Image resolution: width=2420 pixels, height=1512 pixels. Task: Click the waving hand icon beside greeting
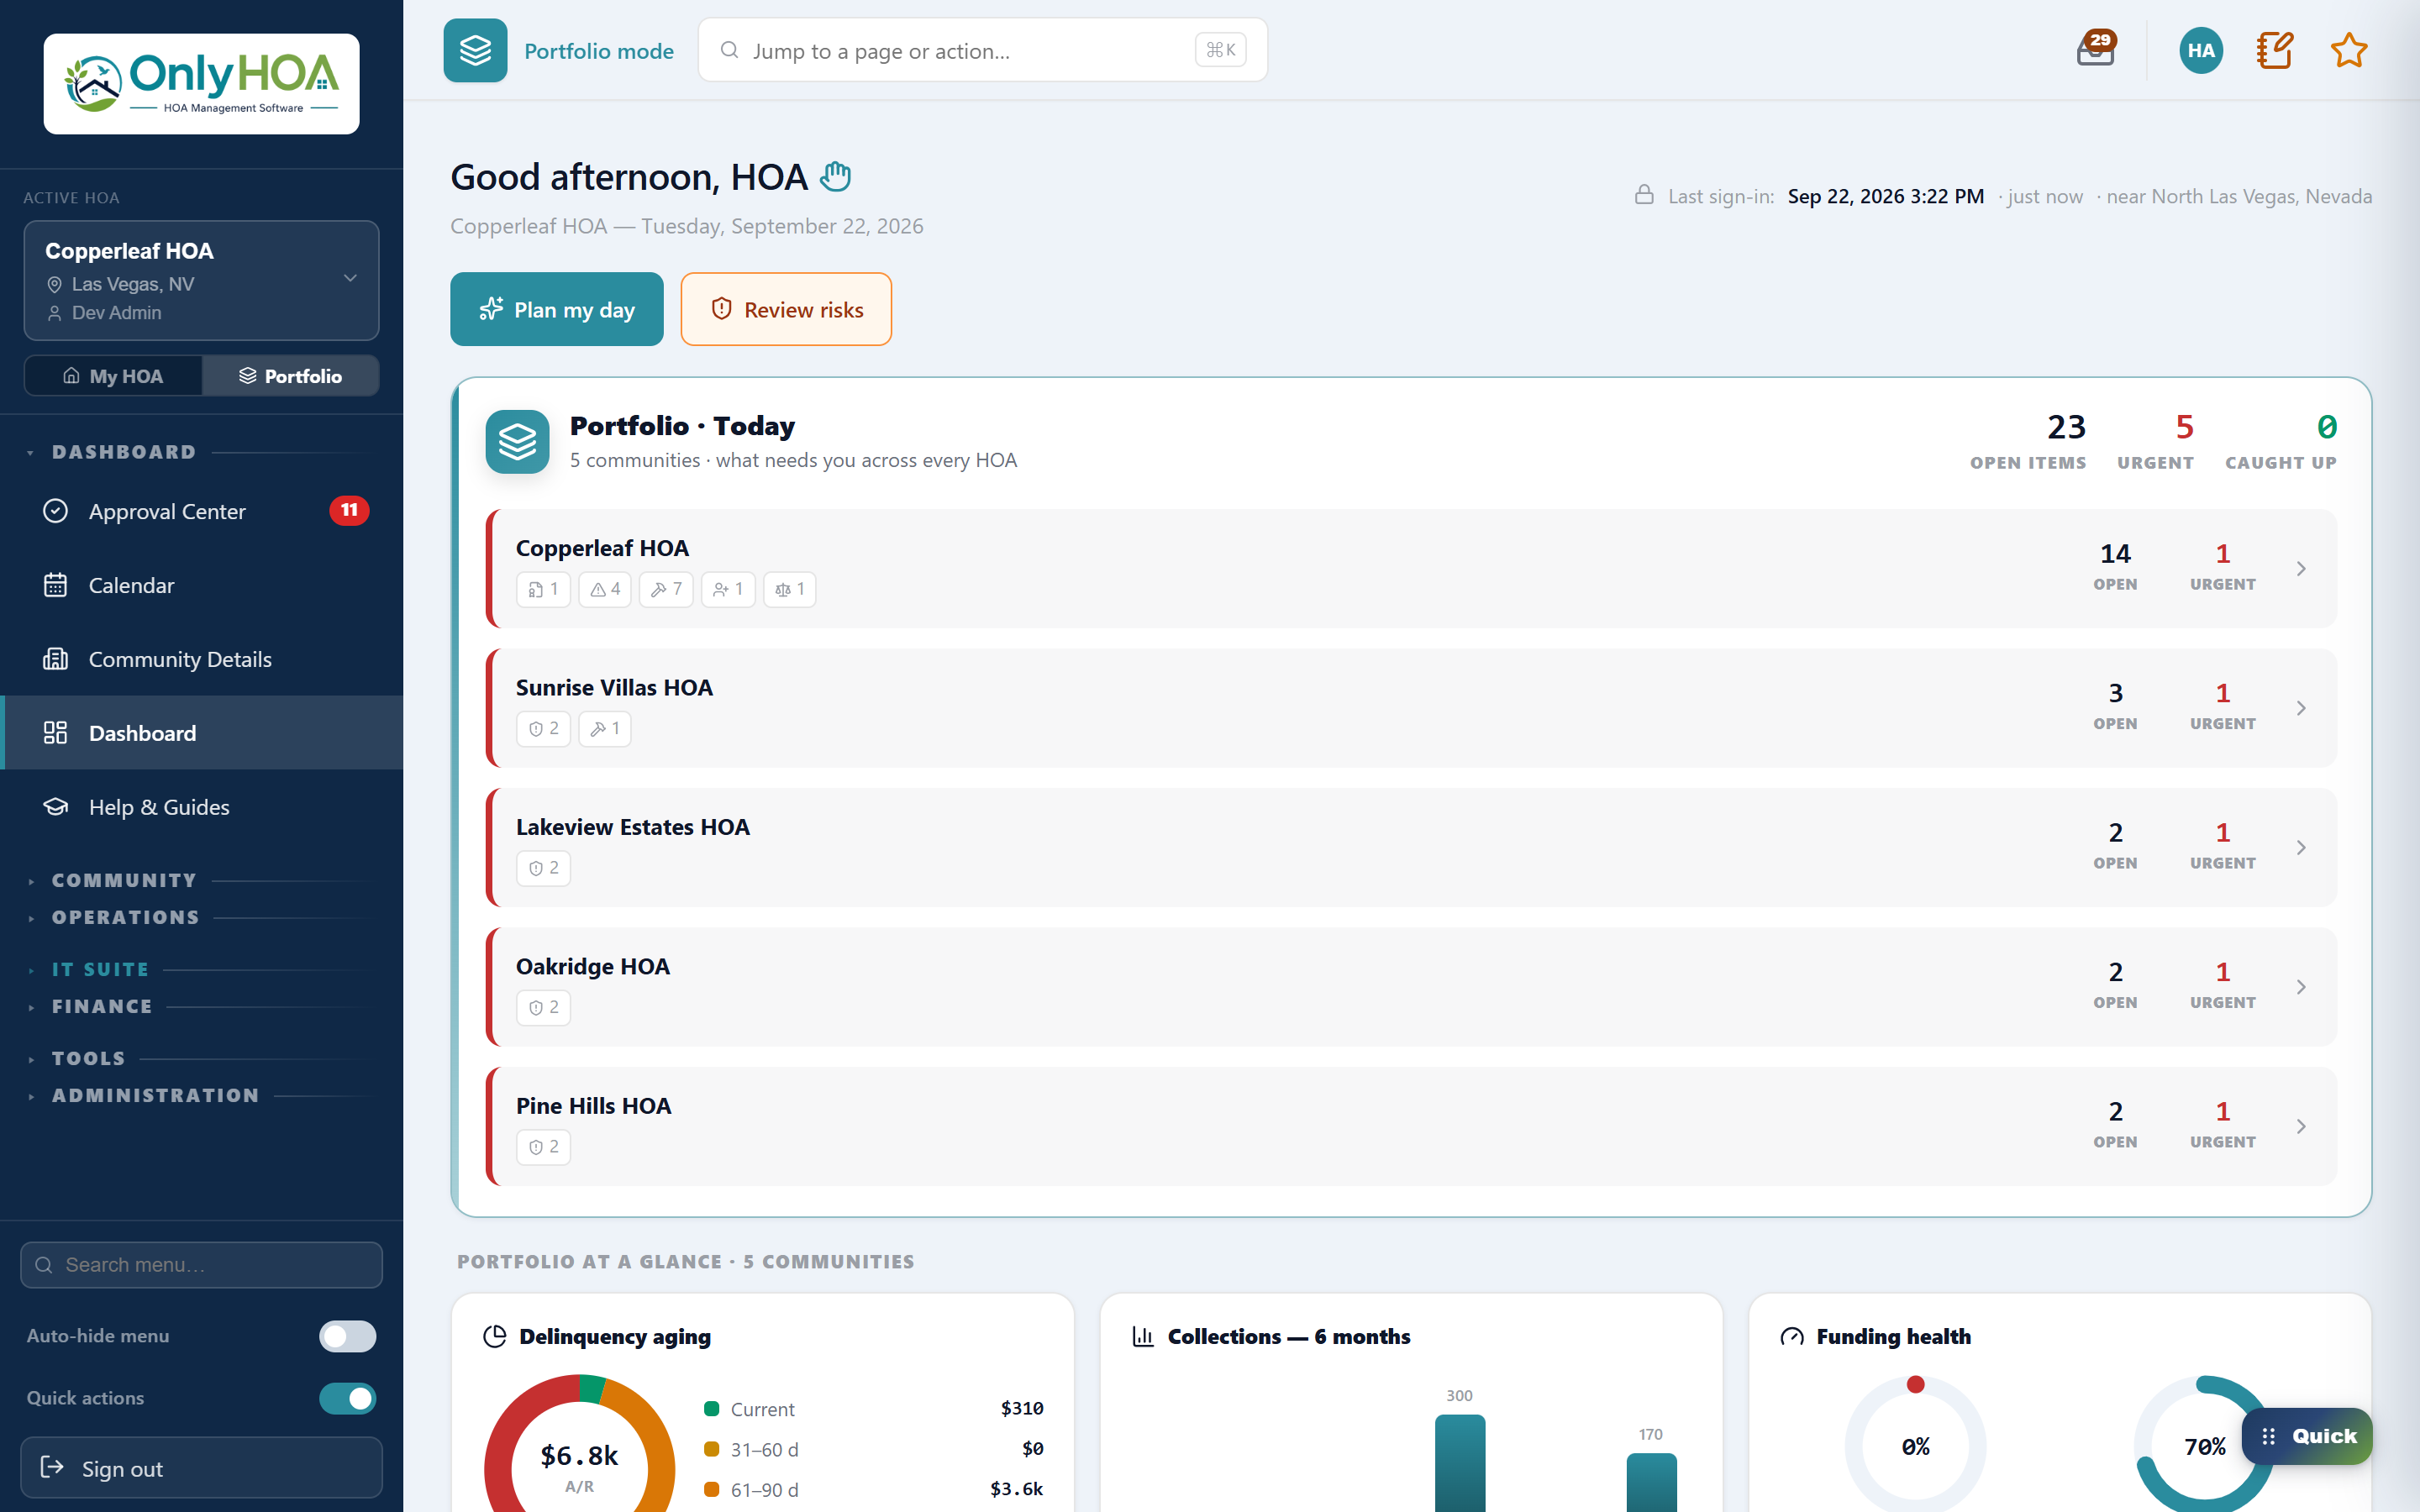tap(835, 177)
